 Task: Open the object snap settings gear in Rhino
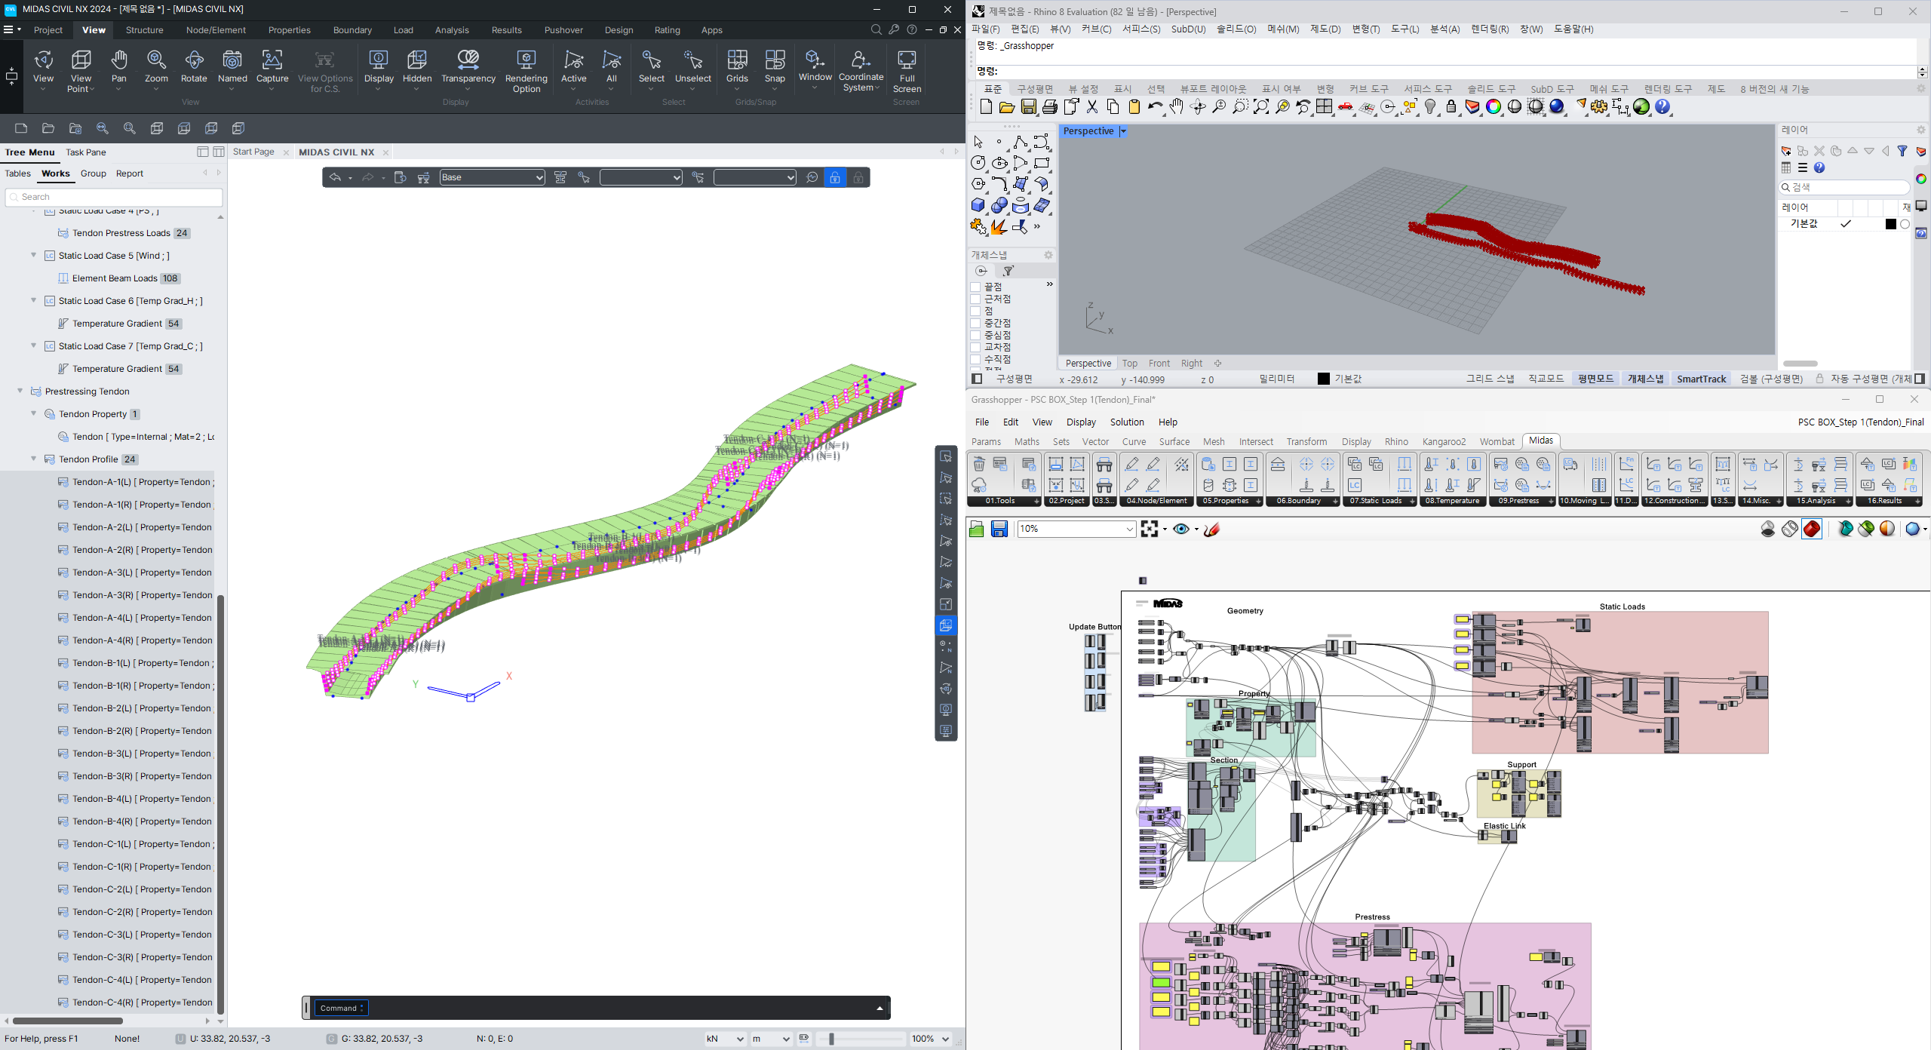tap(1048, 255)
